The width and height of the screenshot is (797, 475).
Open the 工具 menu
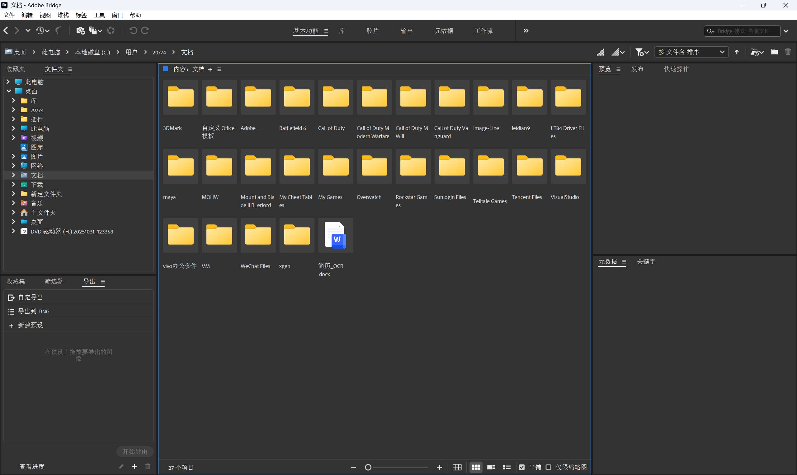click(99, 15)
